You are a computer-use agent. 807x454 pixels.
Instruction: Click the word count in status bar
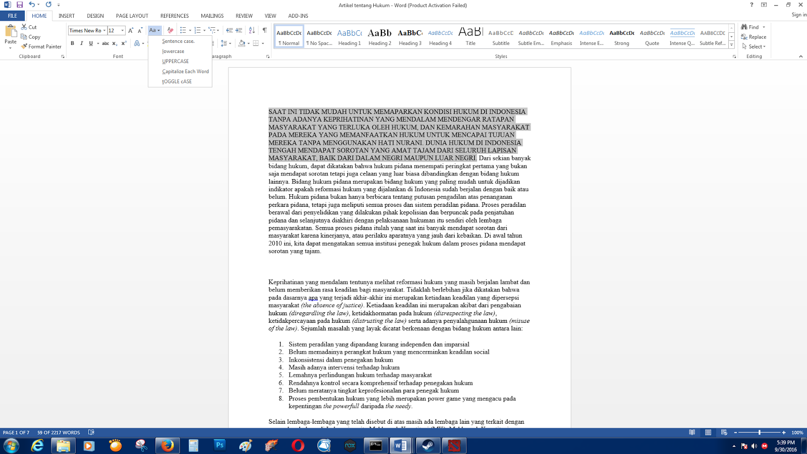[x=59, y=432]
